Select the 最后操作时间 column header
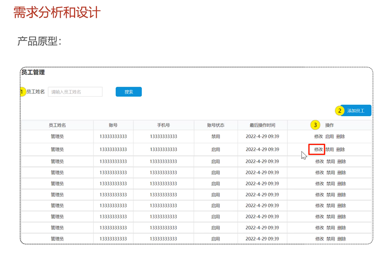Viewport: 390px width, 257px height. coord(262,125)
